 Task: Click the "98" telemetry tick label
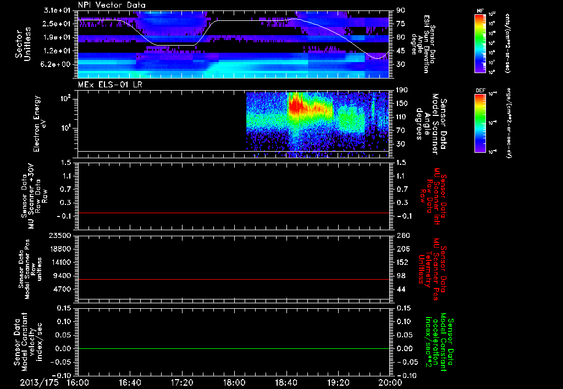click(401, 276)
